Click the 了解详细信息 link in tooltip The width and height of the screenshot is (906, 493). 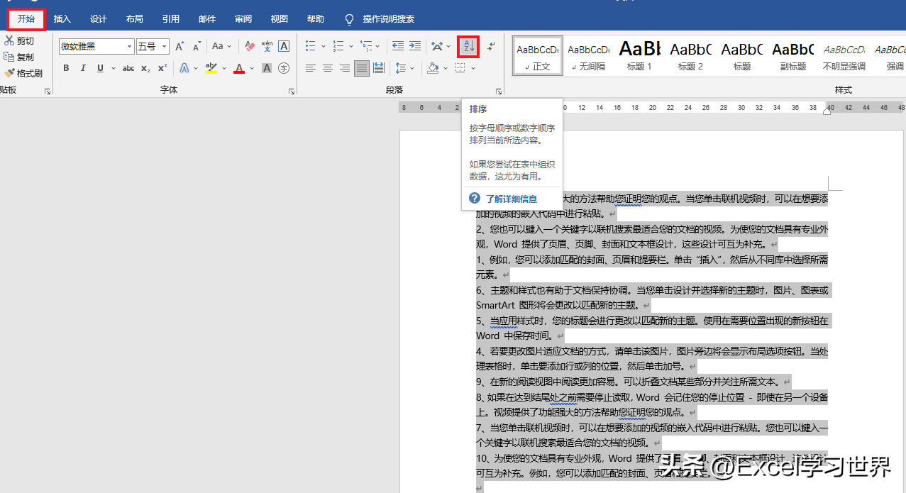(511, 199)
